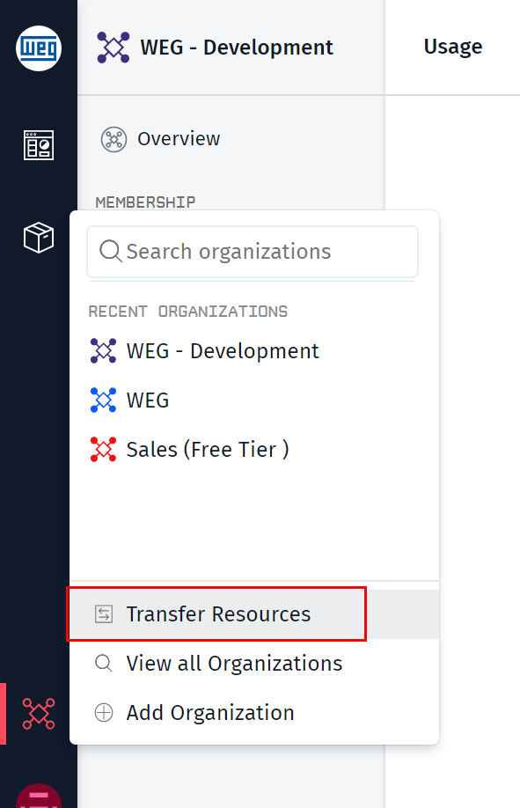Click the blue WEG organization icon

pyautogui.click(x=103, y=400)
